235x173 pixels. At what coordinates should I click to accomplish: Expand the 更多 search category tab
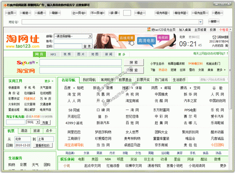(123, 54)
